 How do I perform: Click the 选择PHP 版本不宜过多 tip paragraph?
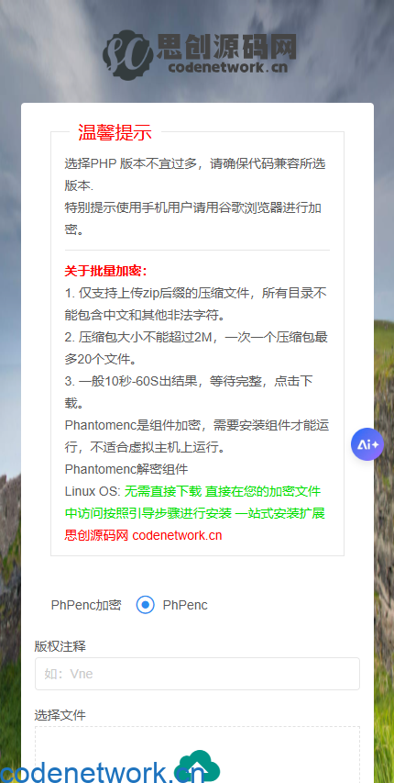[x=195, y=174]
